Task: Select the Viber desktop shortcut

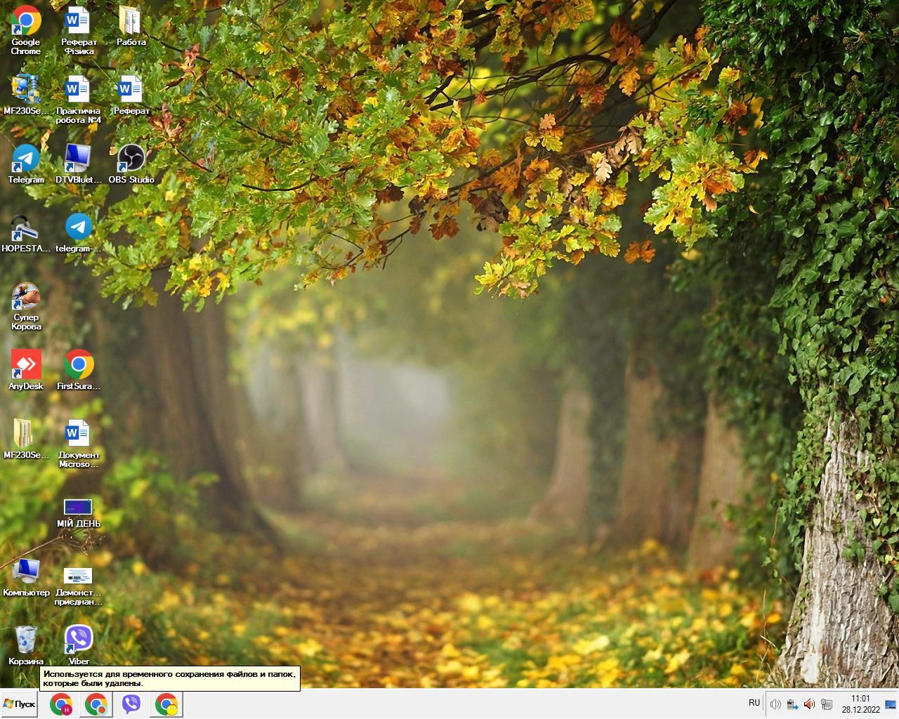Action: [x=79, y=645]
